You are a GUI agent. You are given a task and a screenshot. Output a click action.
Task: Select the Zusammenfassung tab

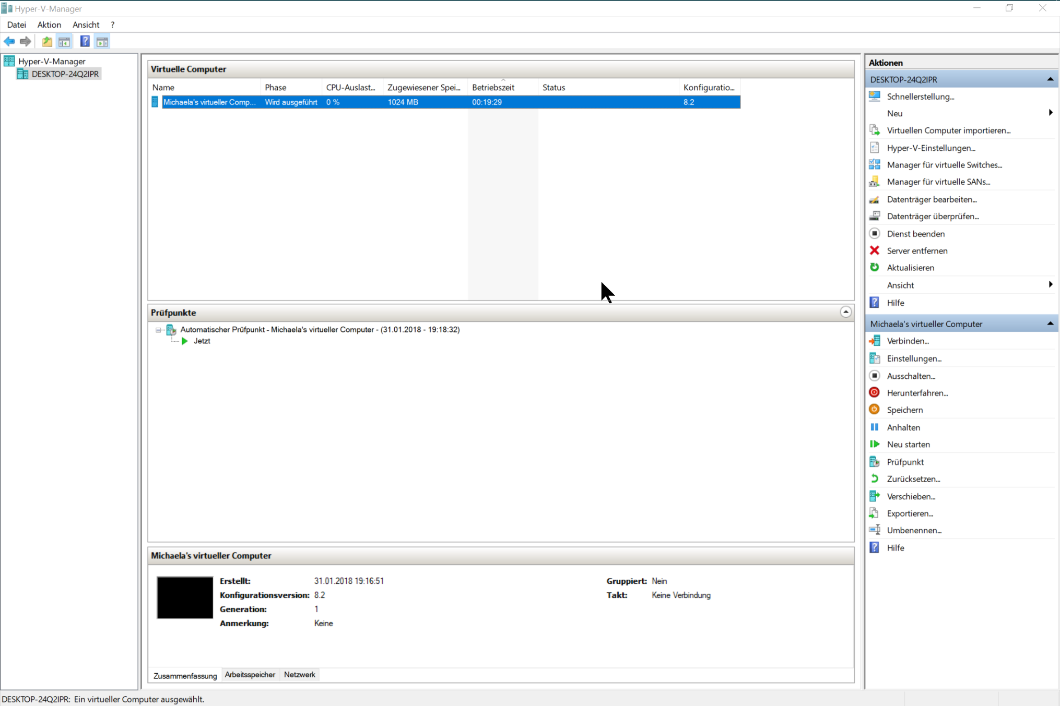tap(185, 676)
